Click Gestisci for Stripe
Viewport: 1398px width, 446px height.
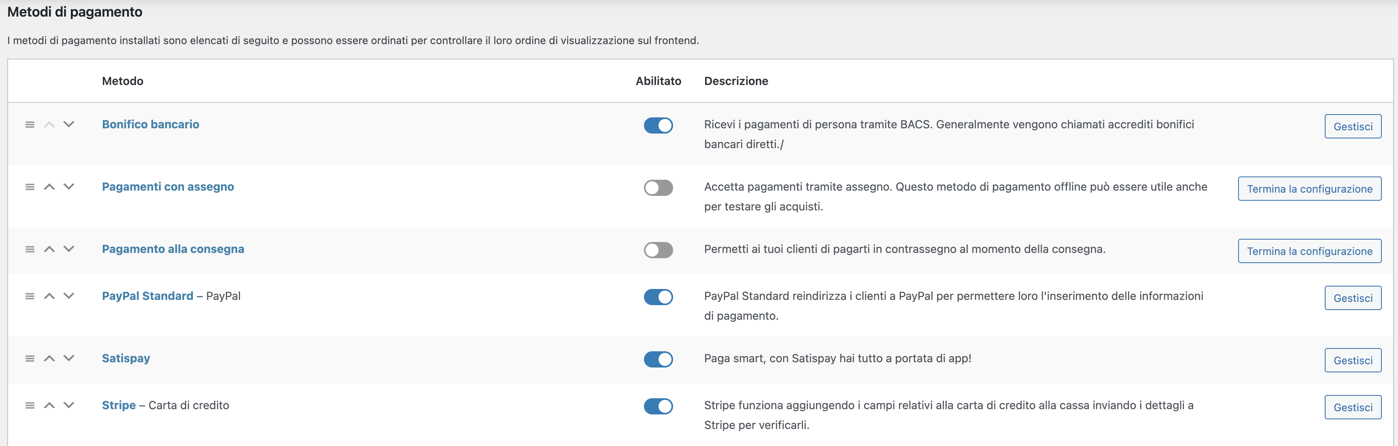click(1353, 408)
